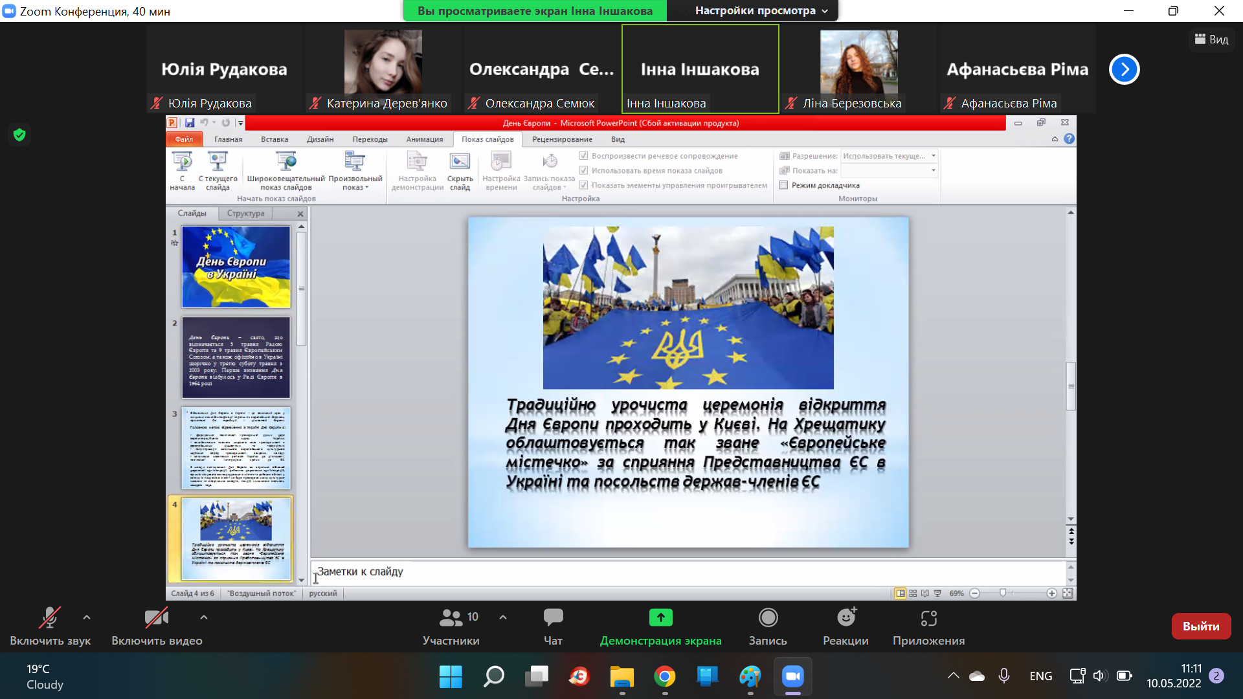Expand video options arrow near Включить видео

click(204, 617)
